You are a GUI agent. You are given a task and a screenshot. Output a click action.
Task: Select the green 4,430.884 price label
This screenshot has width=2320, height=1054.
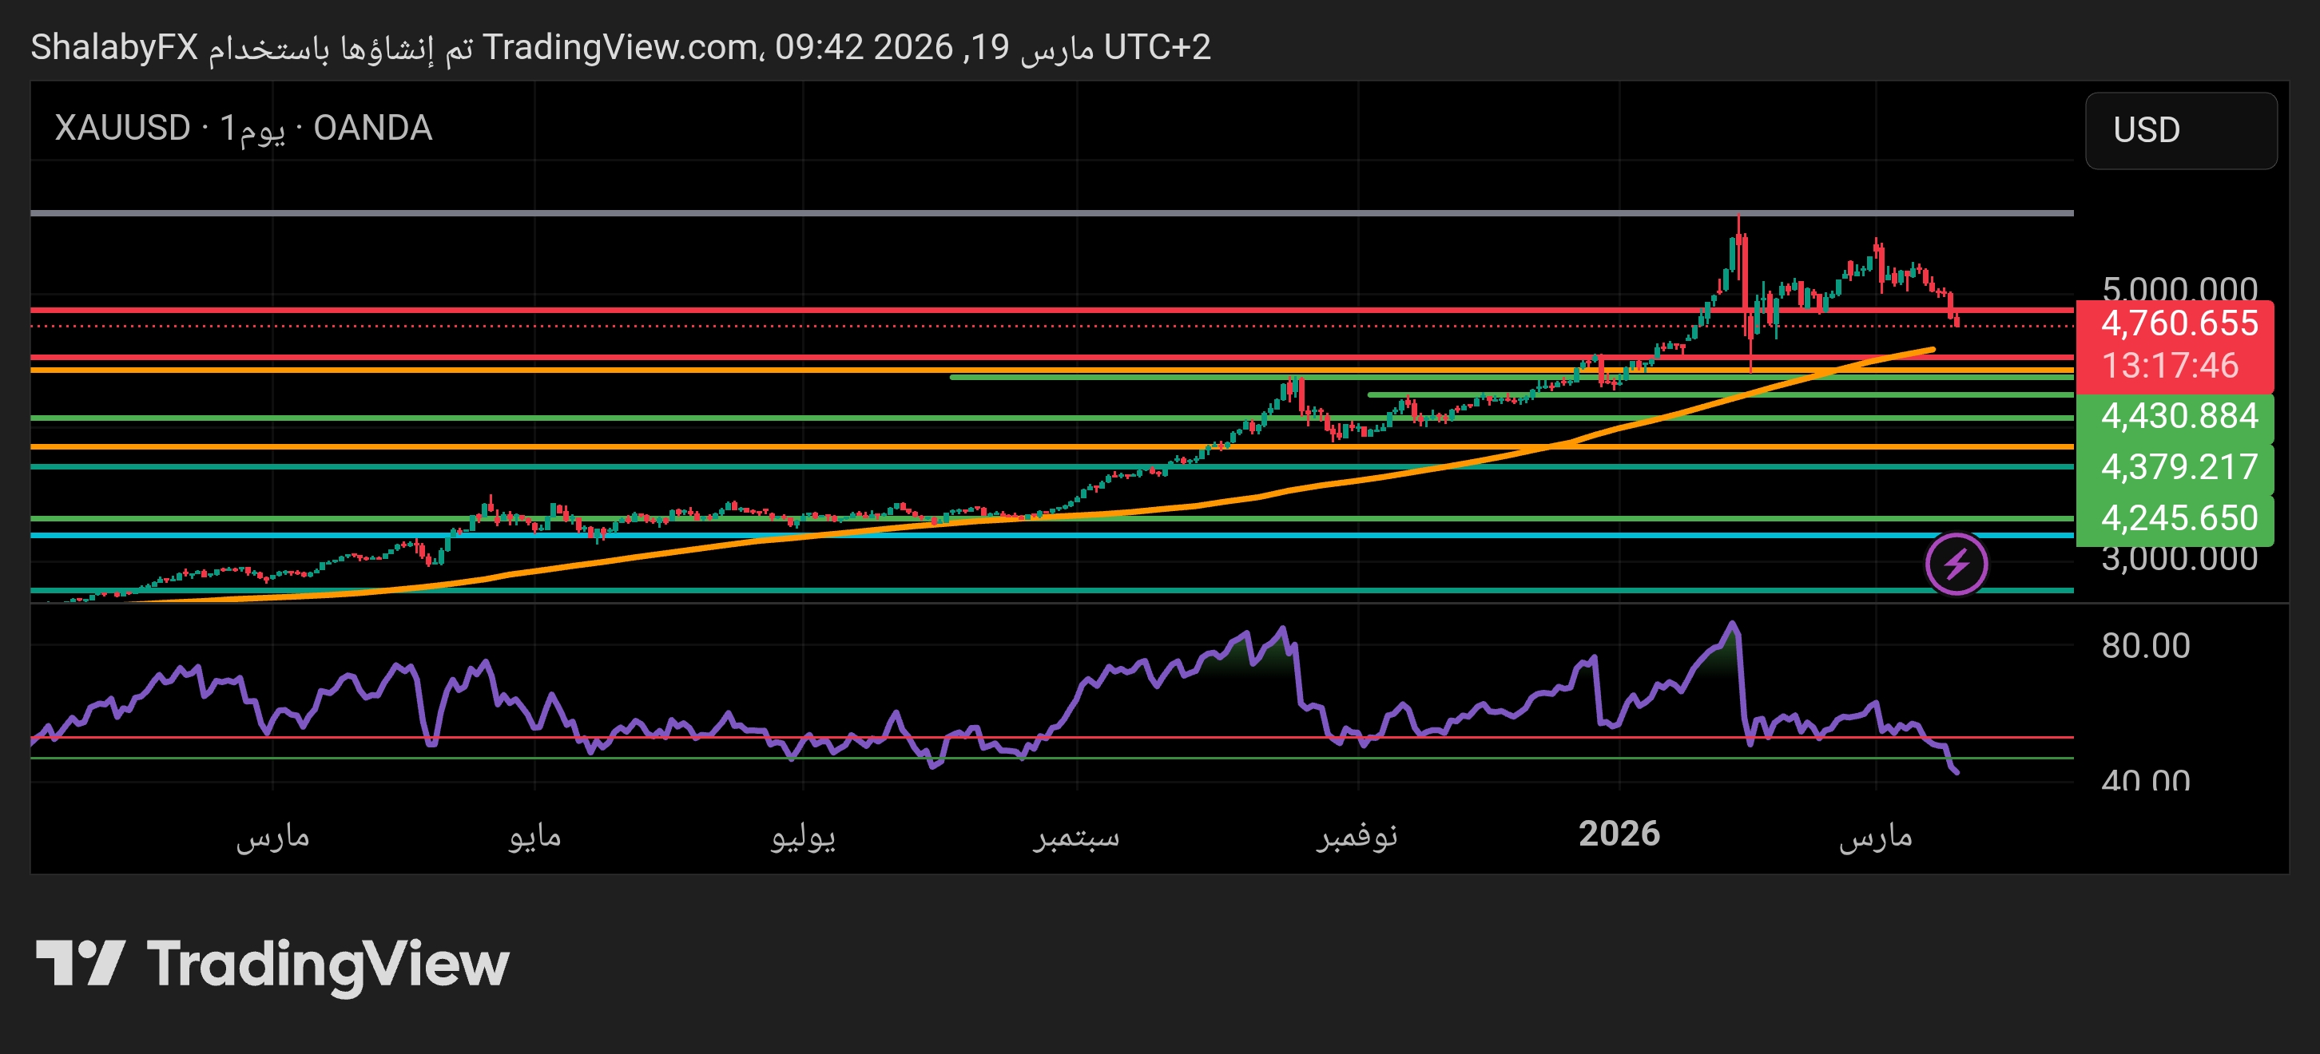[x=2178, y=417]
